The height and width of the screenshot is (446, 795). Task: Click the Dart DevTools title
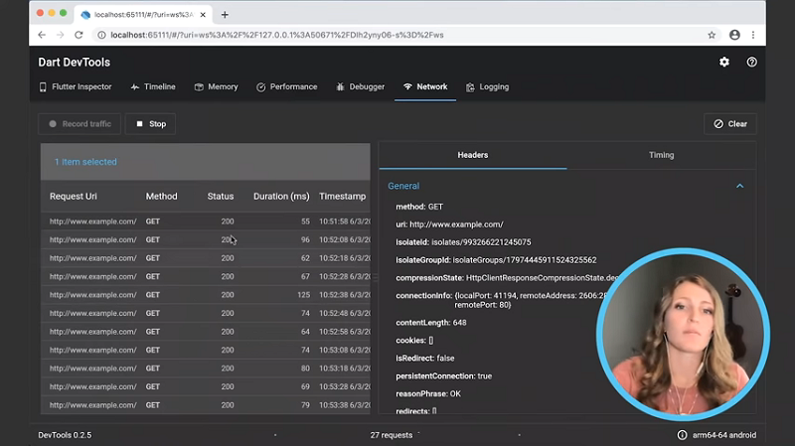(74, 62)
